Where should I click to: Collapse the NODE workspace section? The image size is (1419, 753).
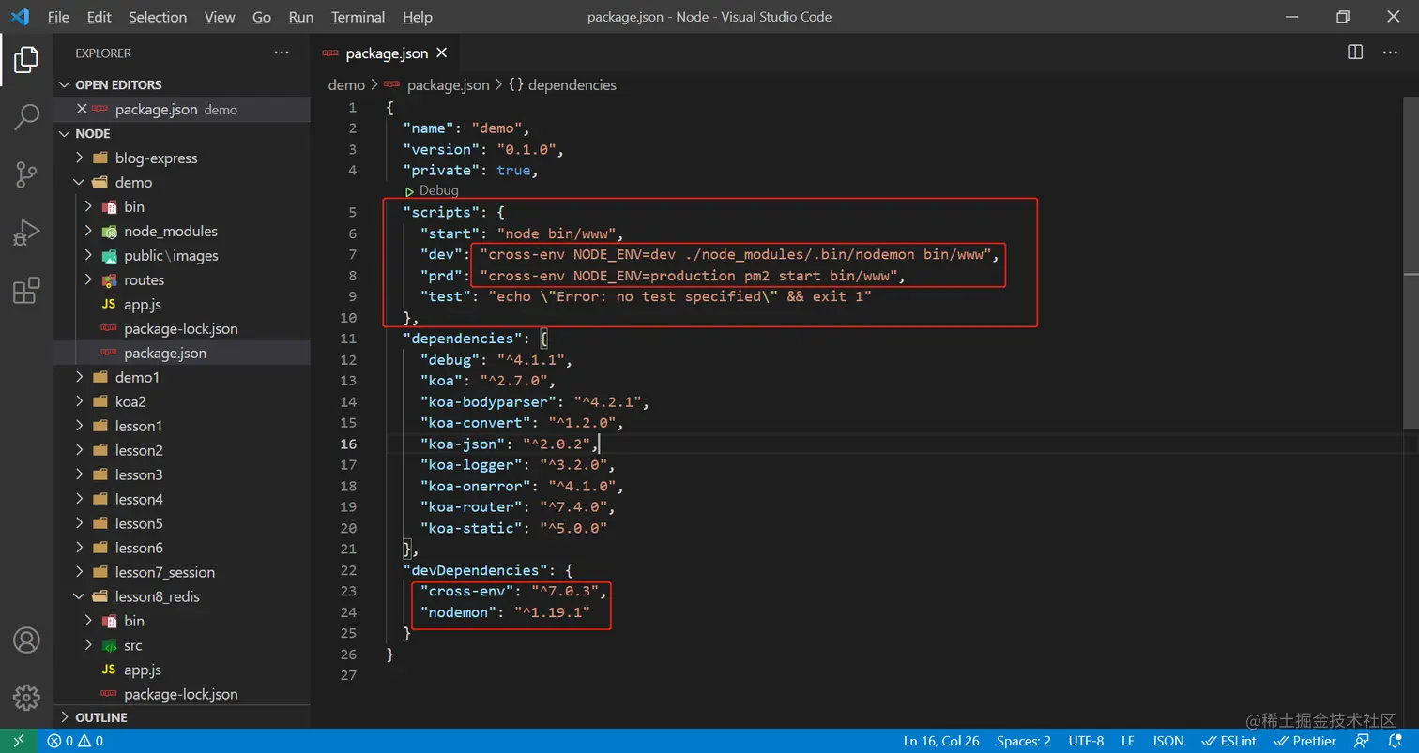point(181,133)
